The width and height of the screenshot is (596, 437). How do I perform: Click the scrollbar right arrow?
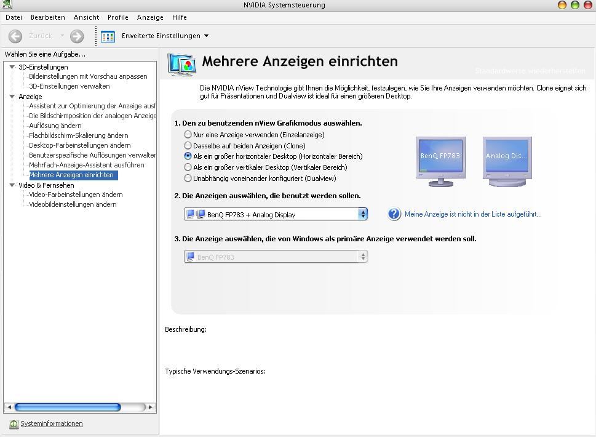click(x=151, y=407)
